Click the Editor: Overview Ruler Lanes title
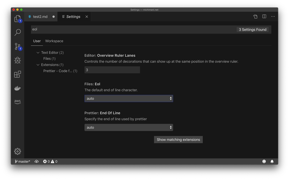289x179 pixels. pyautogui.click(x=110, y=55)
